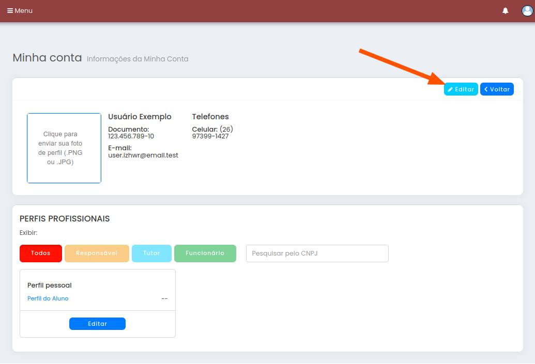Screen dimensions: 535x364
Task: Filter profiles by Tutor
Action: (x=151, y=254)
